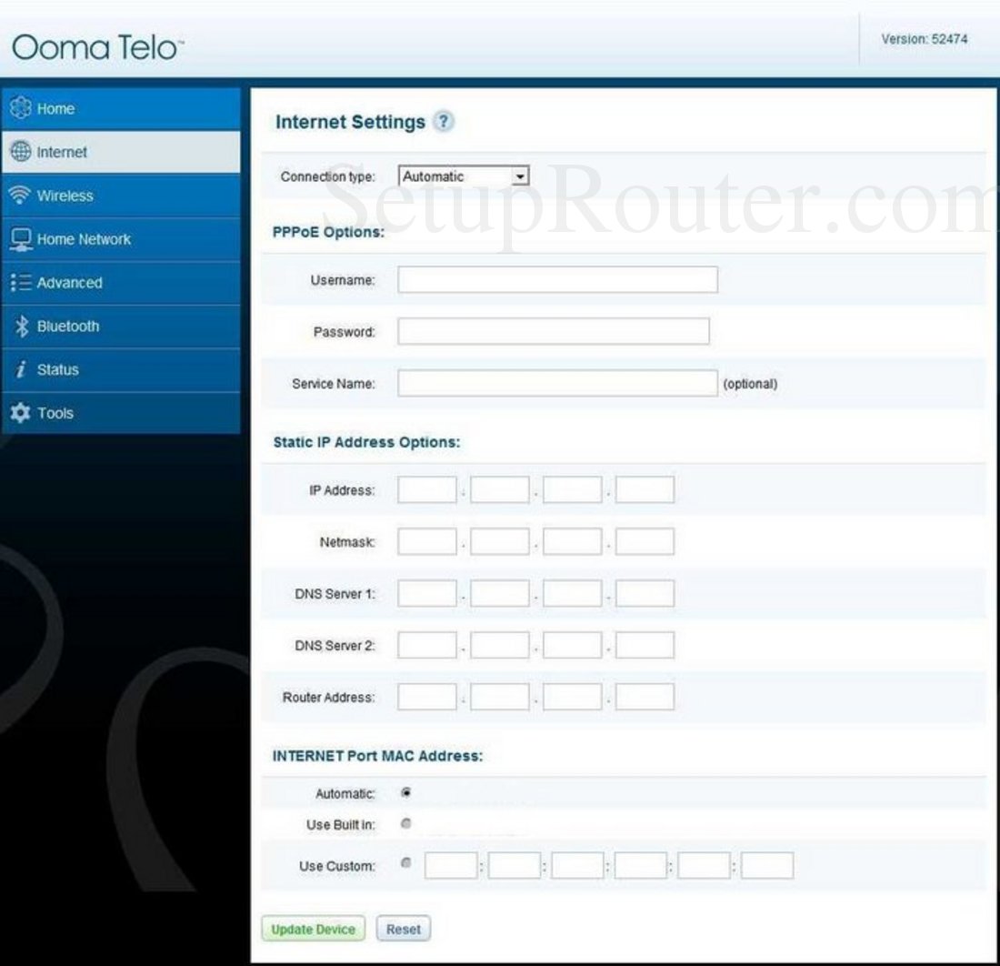Click the Bluetooth symbol icon

click(22, 326)
